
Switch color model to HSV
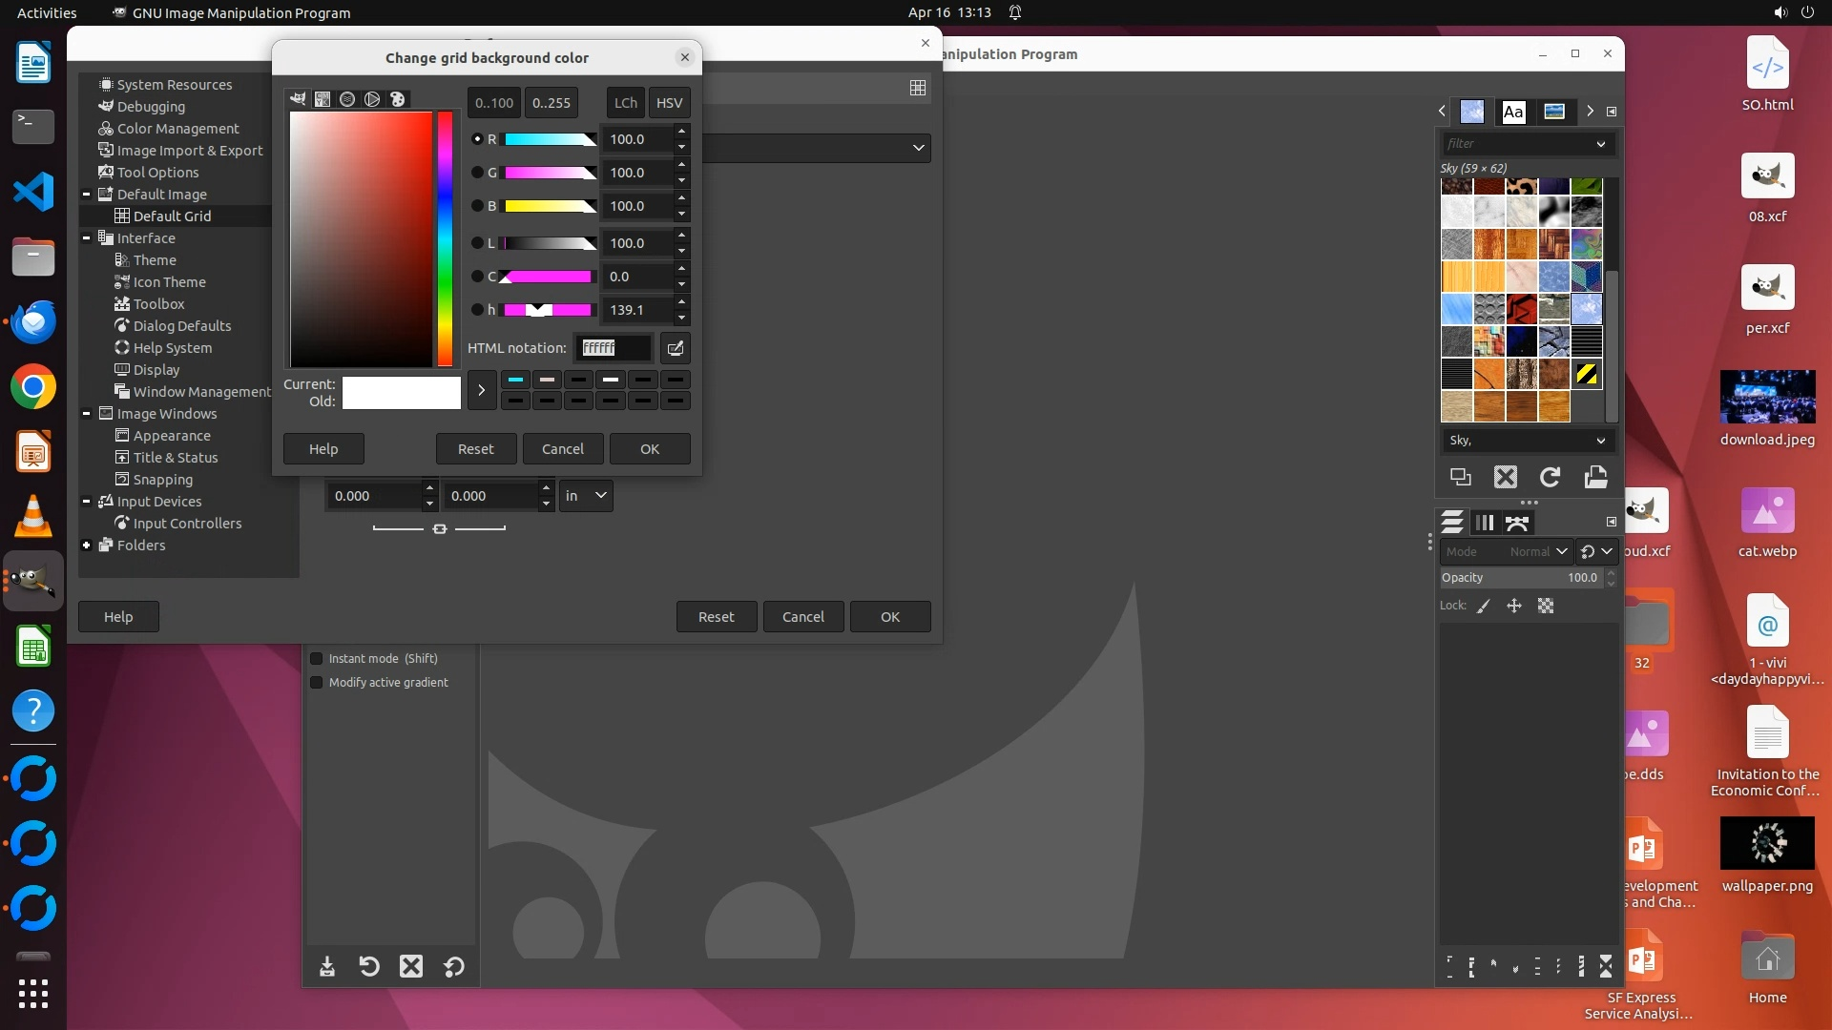[669, 103]
